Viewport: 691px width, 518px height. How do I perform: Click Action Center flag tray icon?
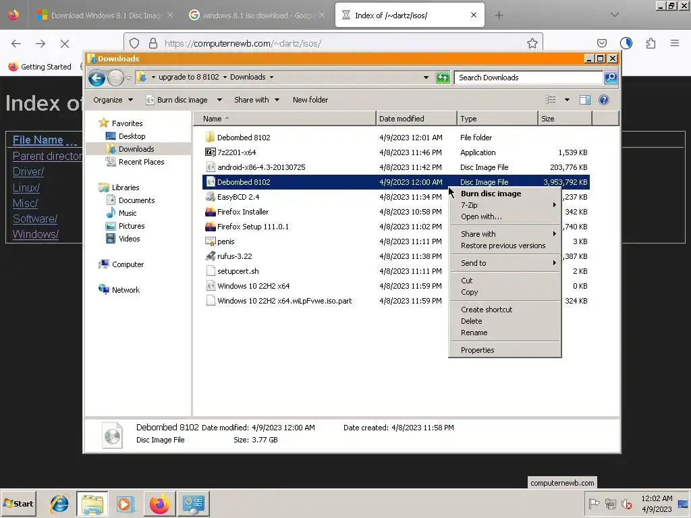[594, 503]
